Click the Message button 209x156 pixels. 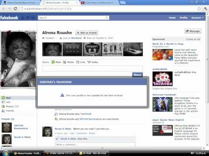point(193,31)
